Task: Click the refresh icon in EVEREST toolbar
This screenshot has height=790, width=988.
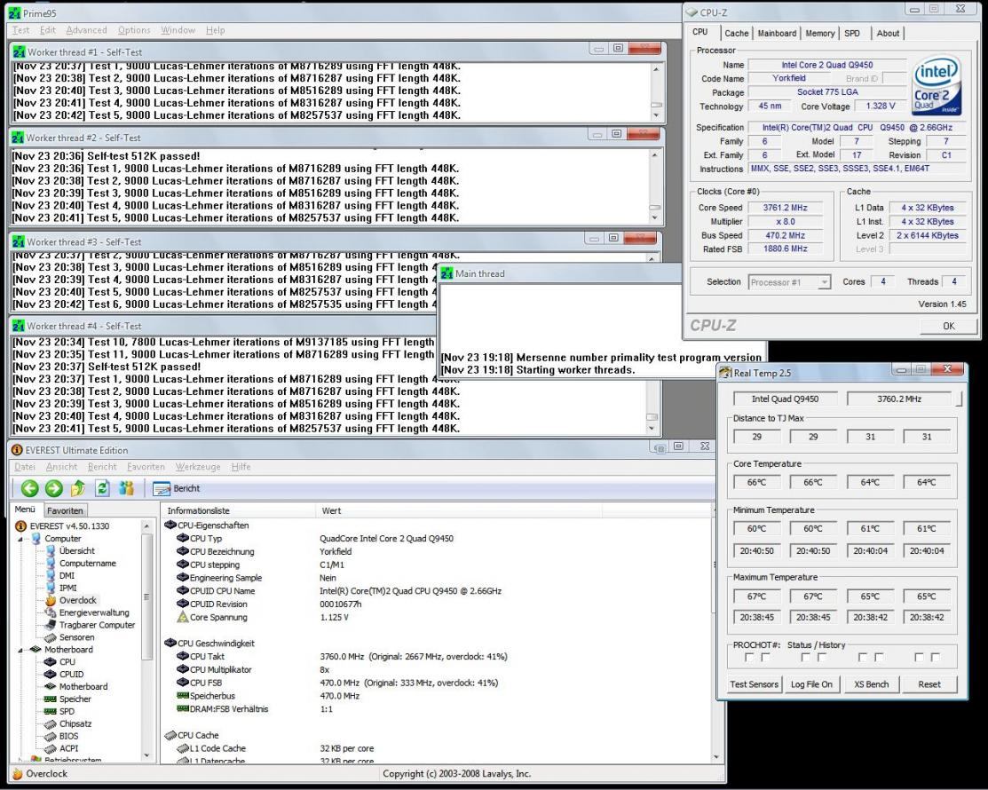Action: pos(102,488)
